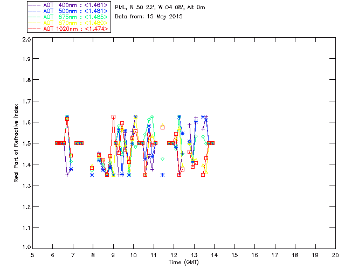Click the y-axis tick label 1.2
This screenshot has height=276, width=345.
pyautogui.click(x=26, y=207)
